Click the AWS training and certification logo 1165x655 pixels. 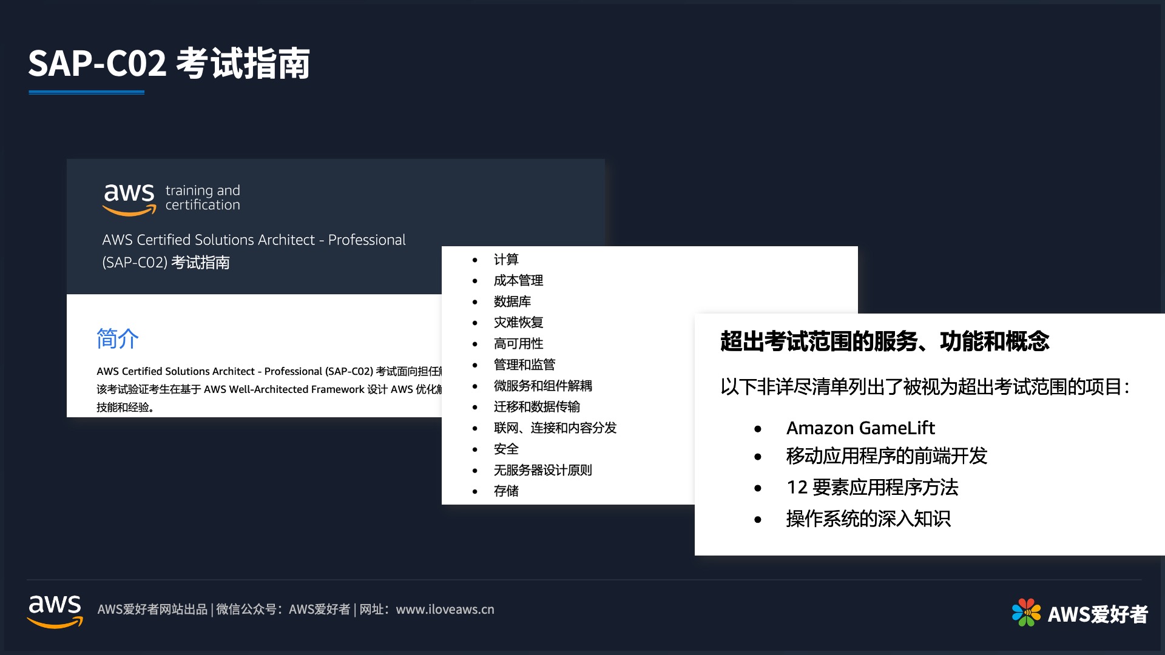click(x=172, y=199)
